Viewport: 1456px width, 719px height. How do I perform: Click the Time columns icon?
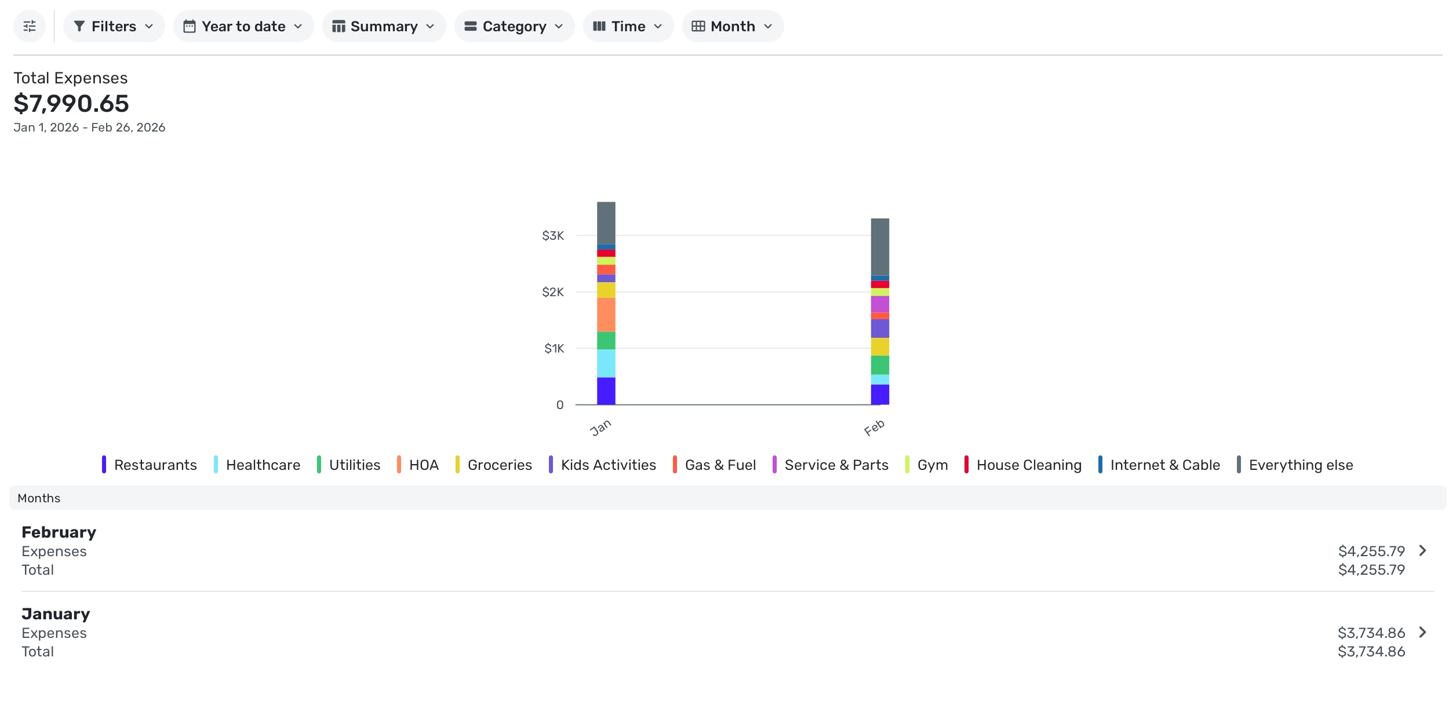pyautogui.click(x=599, y=26)
